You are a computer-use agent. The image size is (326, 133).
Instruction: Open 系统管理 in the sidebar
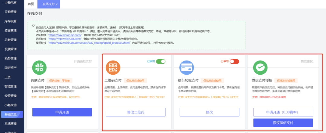10,124
